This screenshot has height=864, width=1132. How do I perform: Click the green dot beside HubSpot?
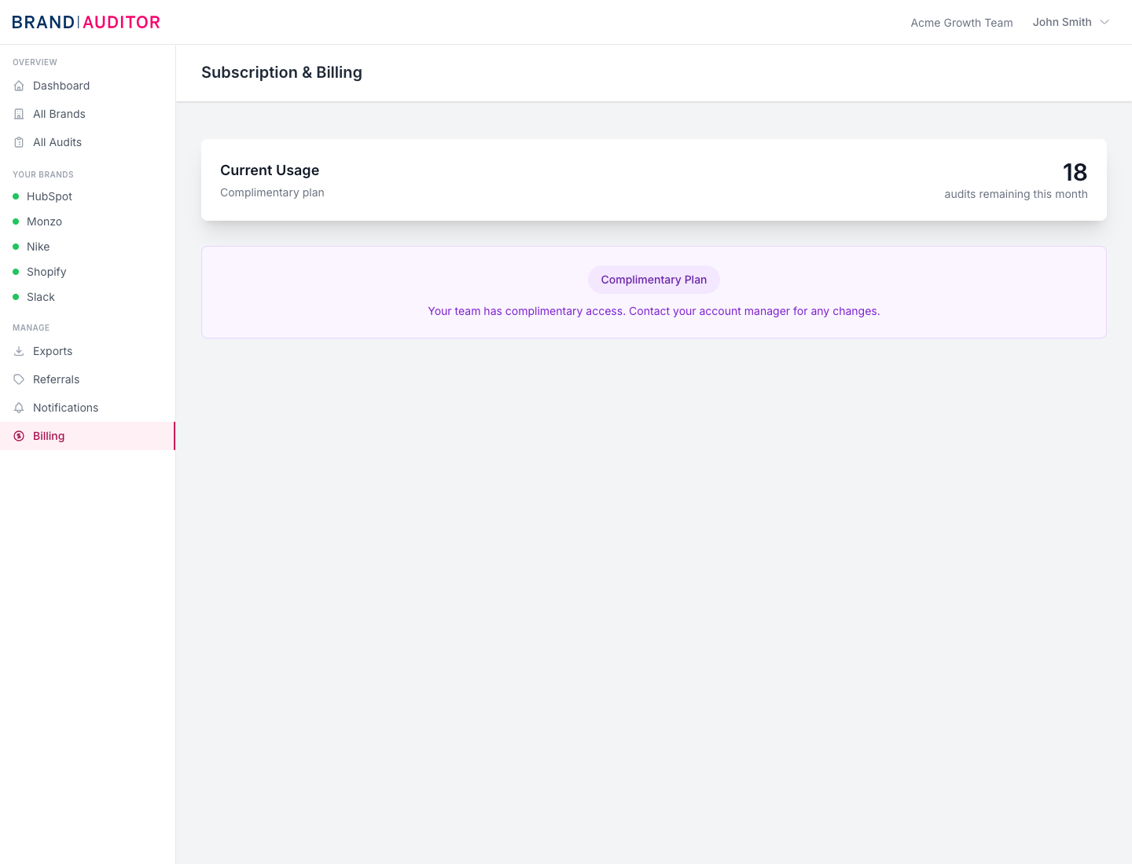[16, 196]
